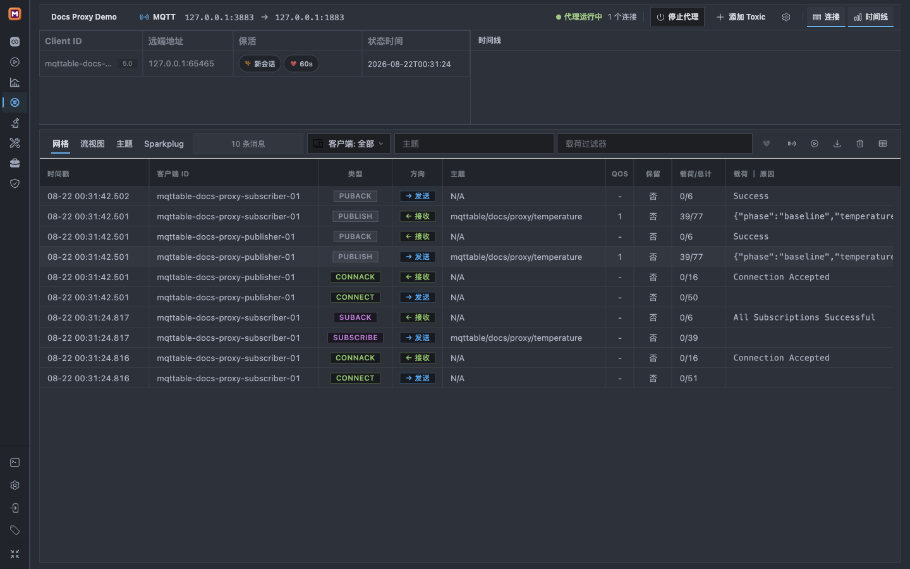Click the QOS column header
The height and width of the screenshot is (569, 910).
pyautogui.click(x=620, y=174)
